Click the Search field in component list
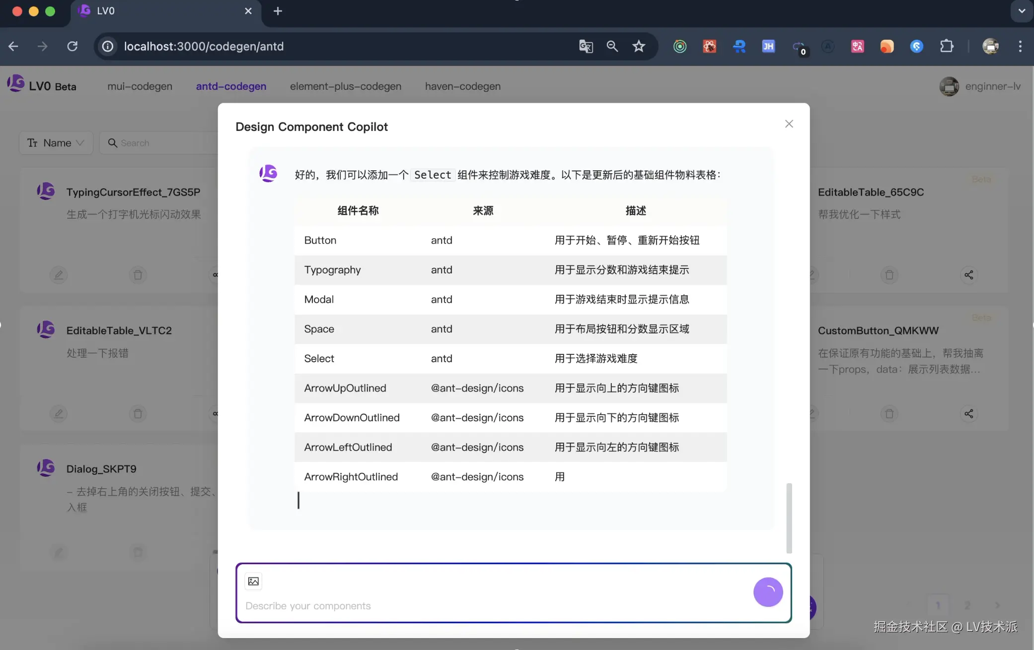The image size is (1034, 650). pos(159,143)
